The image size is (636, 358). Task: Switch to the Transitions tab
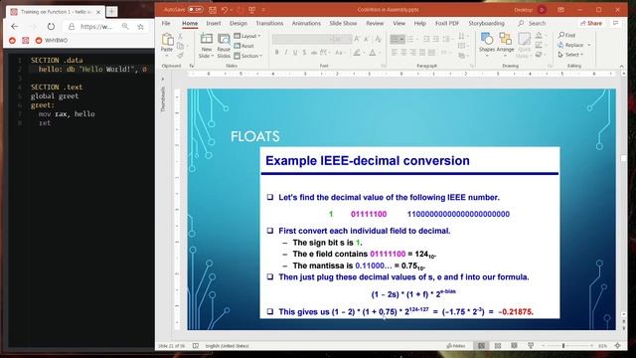pyautogui.click(x=269, y=24)
